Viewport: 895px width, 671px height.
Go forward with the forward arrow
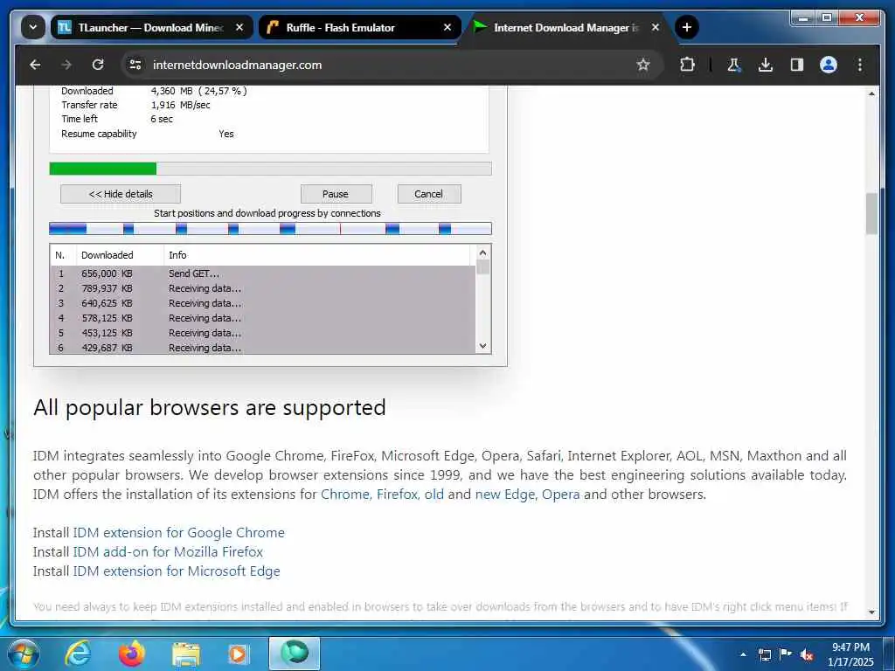click(66, 65)
